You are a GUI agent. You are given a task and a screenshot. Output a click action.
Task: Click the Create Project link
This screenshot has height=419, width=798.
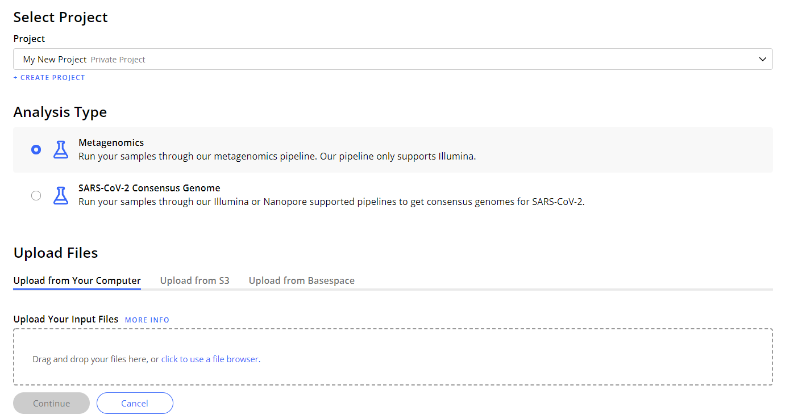point(49,78)
